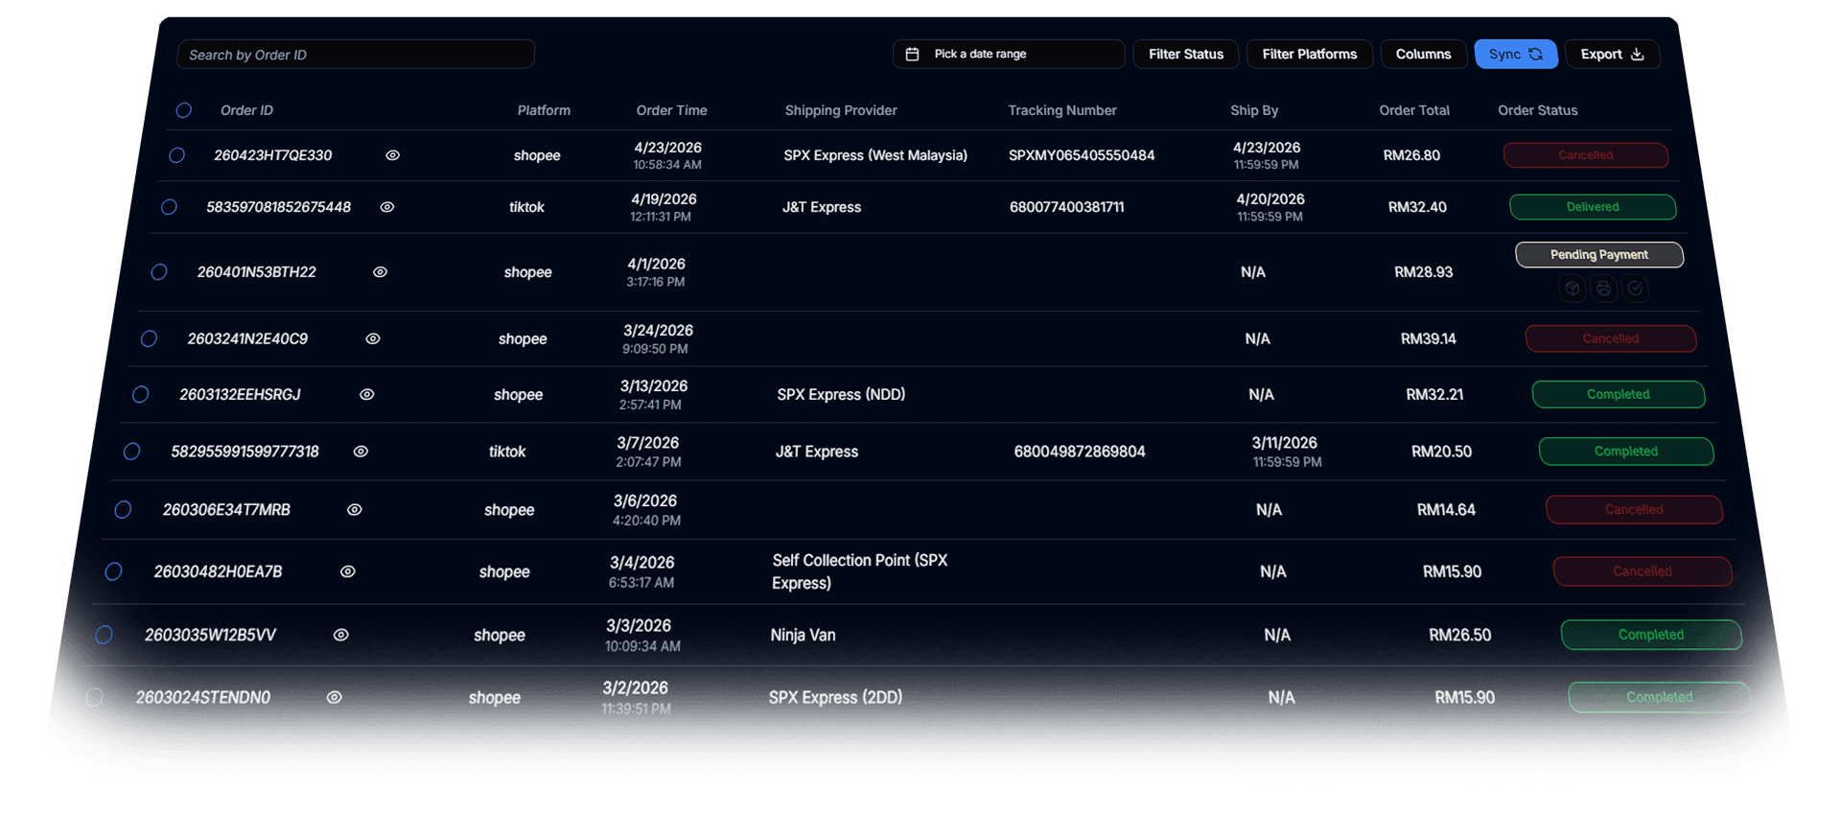Click Cancelled badge for order 26030482H0EA7B
This screenshot has height=814, width=1841.
[x=1643, y=571]
